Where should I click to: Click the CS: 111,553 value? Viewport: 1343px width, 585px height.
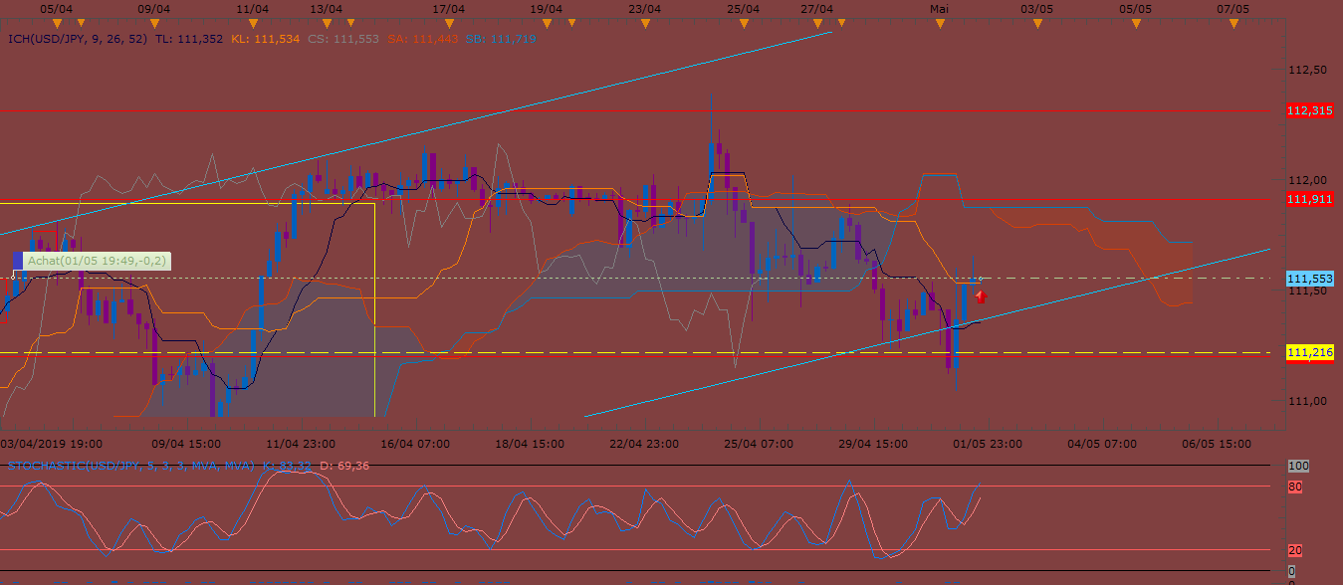343,39
